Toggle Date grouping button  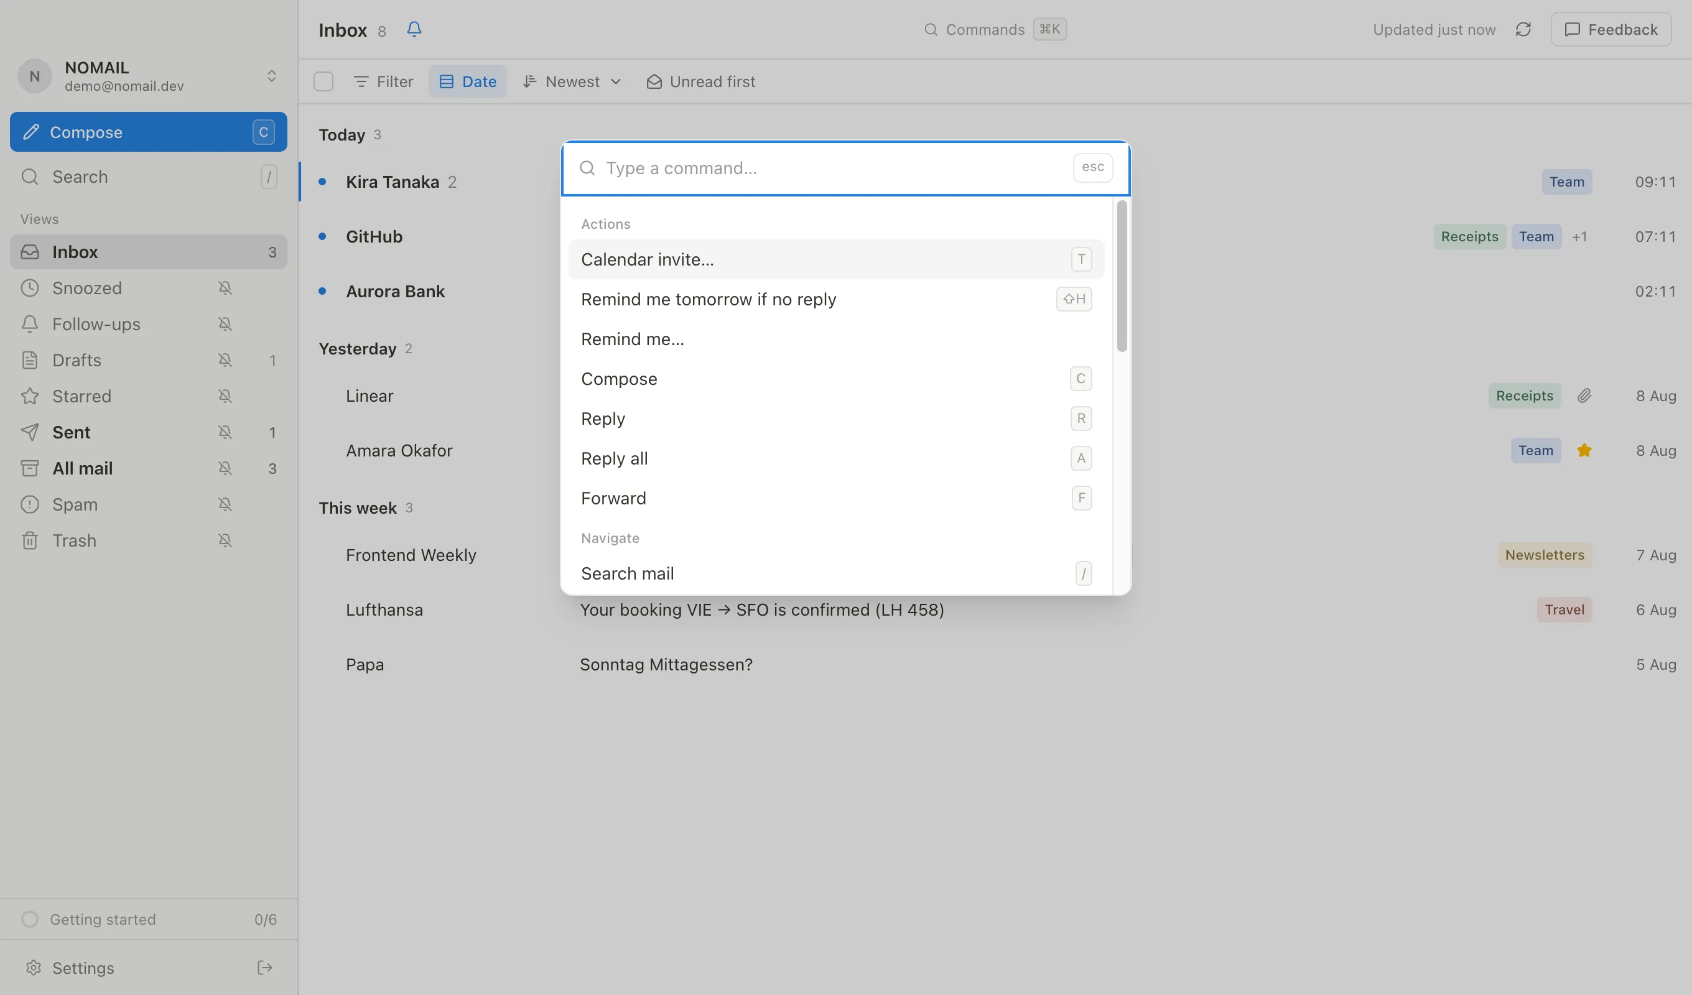tap(467, 82)
